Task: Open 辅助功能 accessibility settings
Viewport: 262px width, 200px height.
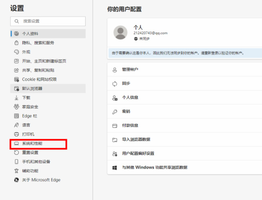Action: (48, 171)
